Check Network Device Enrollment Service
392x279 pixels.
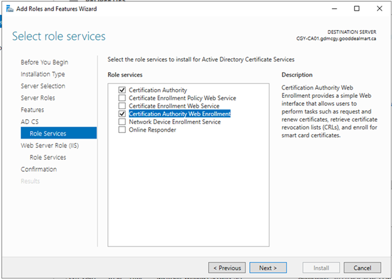122,122
